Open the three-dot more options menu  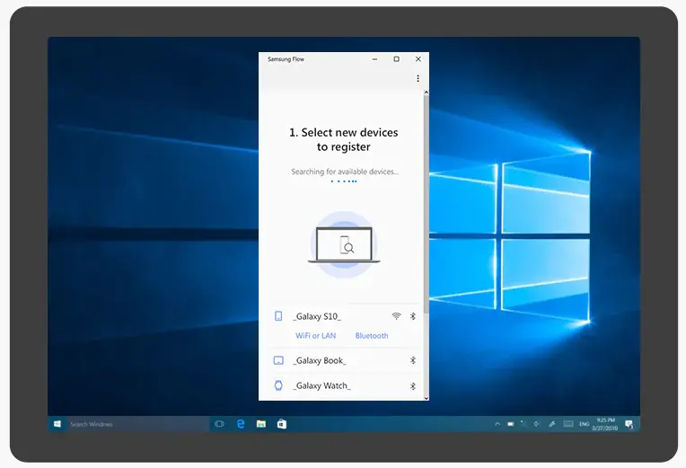(418, 78)
